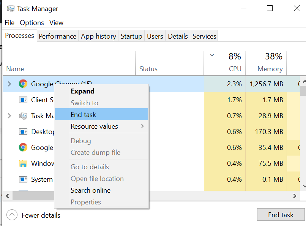
Task: Expand the Google Chrome process group arrow
Action: (x=9, y=84)
